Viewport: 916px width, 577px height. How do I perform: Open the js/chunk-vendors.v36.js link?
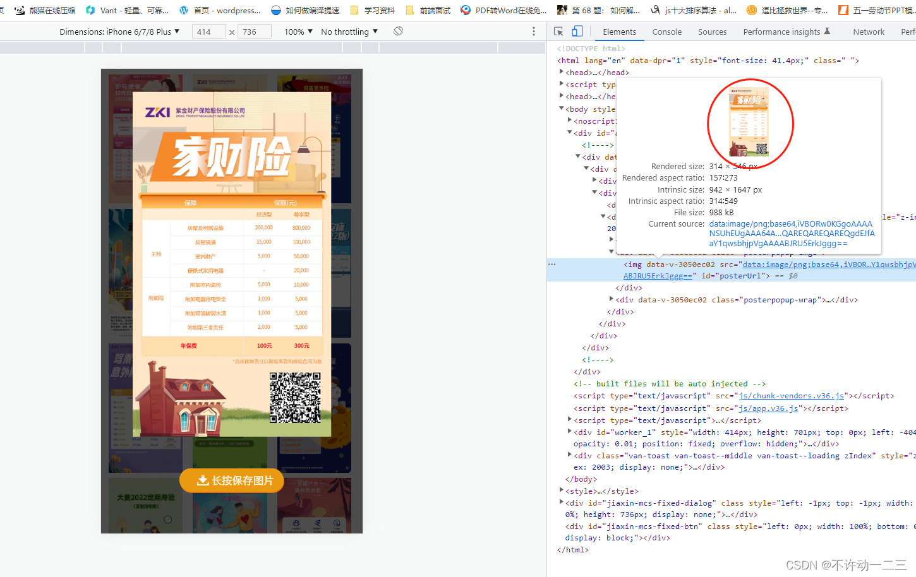tap(791, 396)
